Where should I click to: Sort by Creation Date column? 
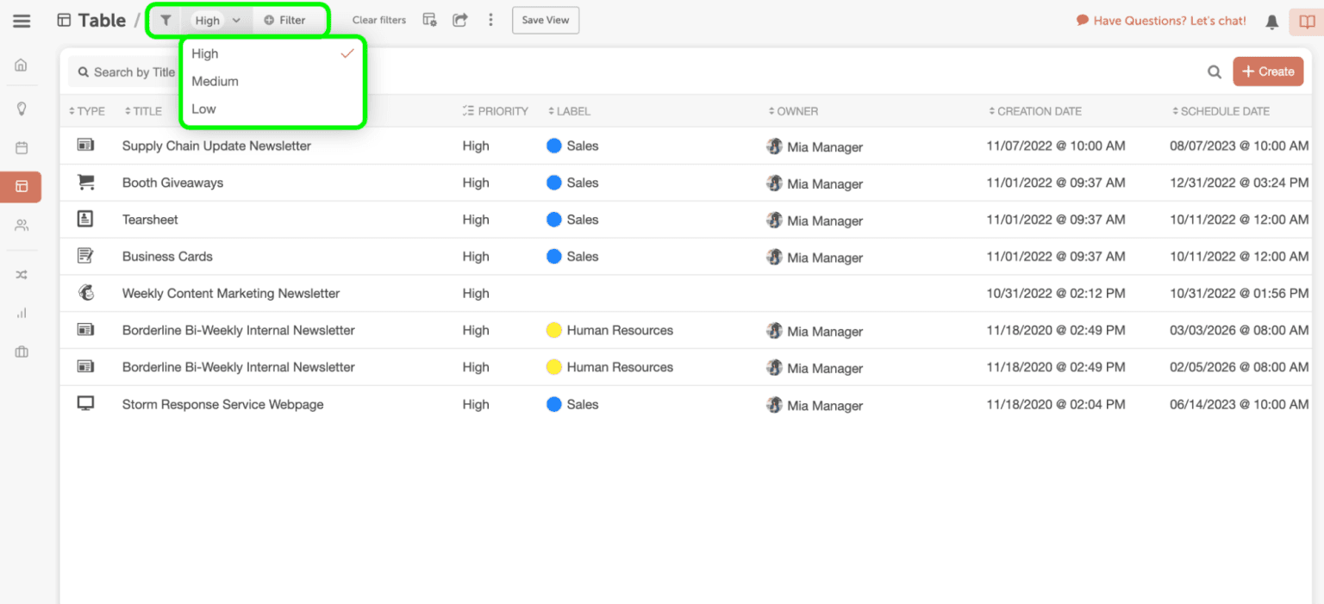point(1039,111)
